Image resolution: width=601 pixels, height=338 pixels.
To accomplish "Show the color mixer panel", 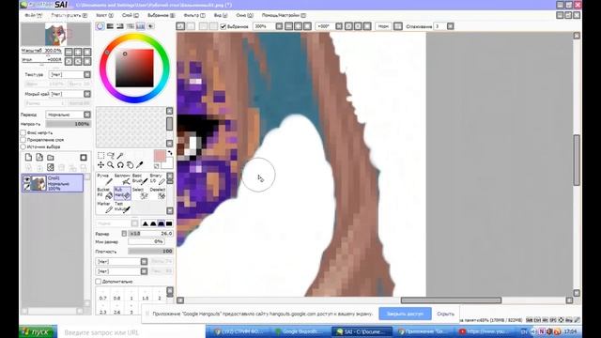I will (x=131, y=26).
